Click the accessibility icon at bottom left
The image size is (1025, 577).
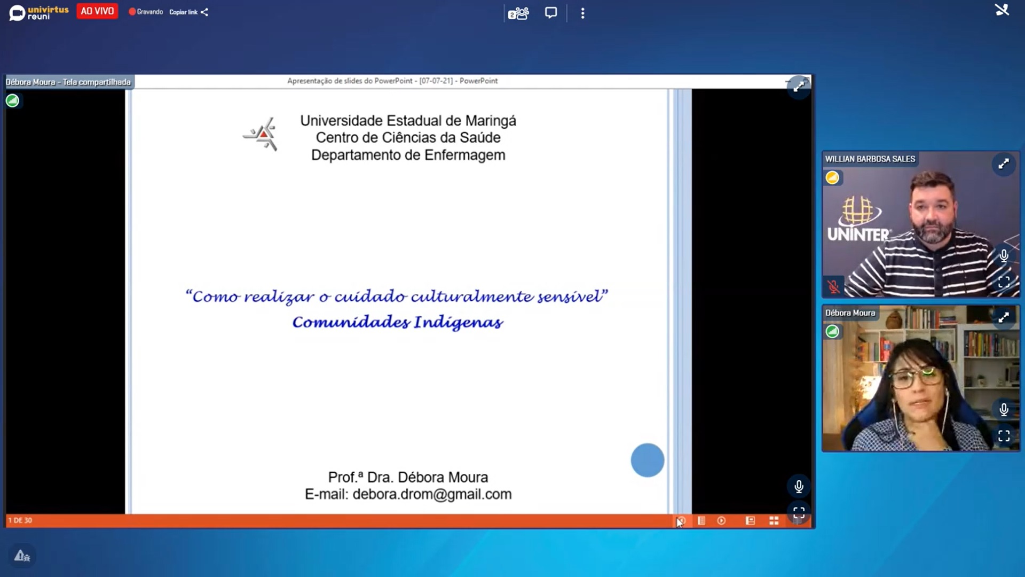(22, 556)
